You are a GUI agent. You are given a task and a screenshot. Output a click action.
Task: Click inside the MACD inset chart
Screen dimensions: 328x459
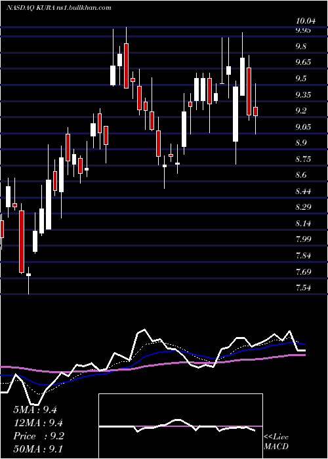(x=180, y=426)
